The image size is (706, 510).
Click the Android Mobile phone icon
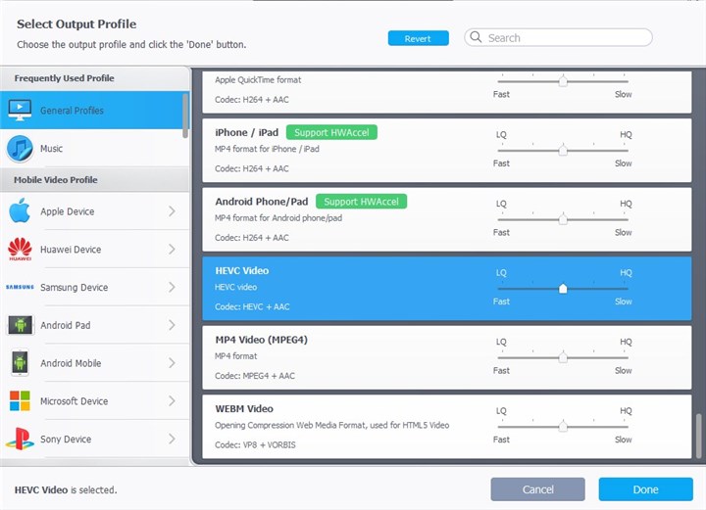point(20,362)
